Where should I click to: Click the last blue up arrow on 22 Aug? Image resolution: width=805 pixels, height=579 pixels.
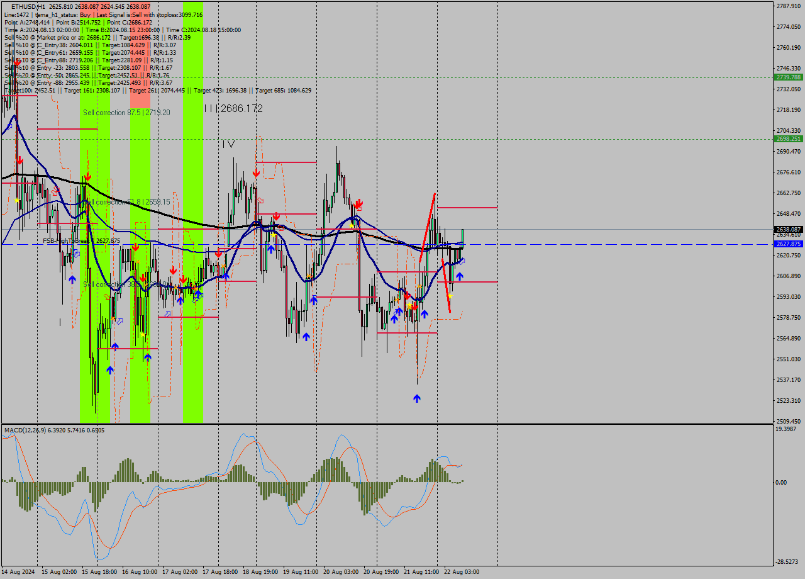click(x=459, y=276)
